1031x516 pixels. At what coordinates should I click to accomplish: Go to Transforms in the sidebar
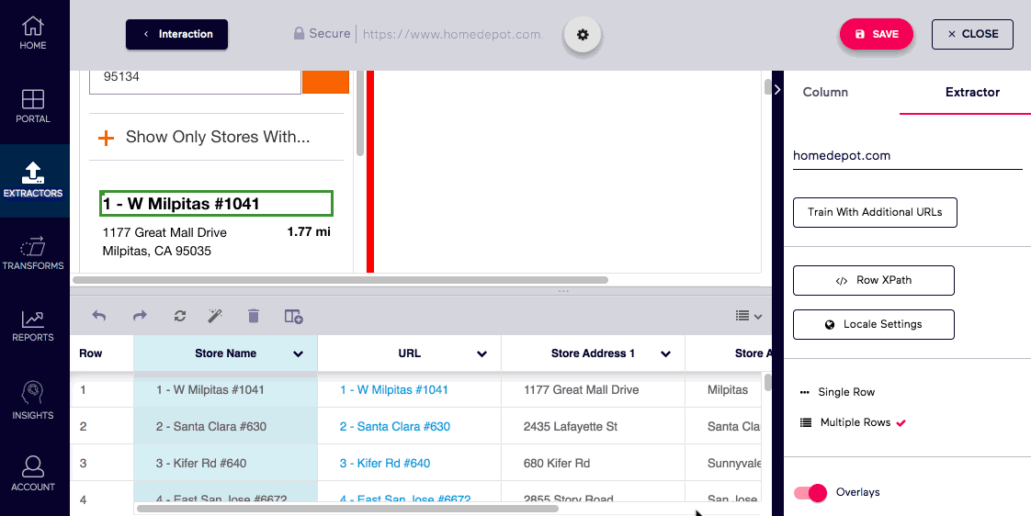point(33,253)
